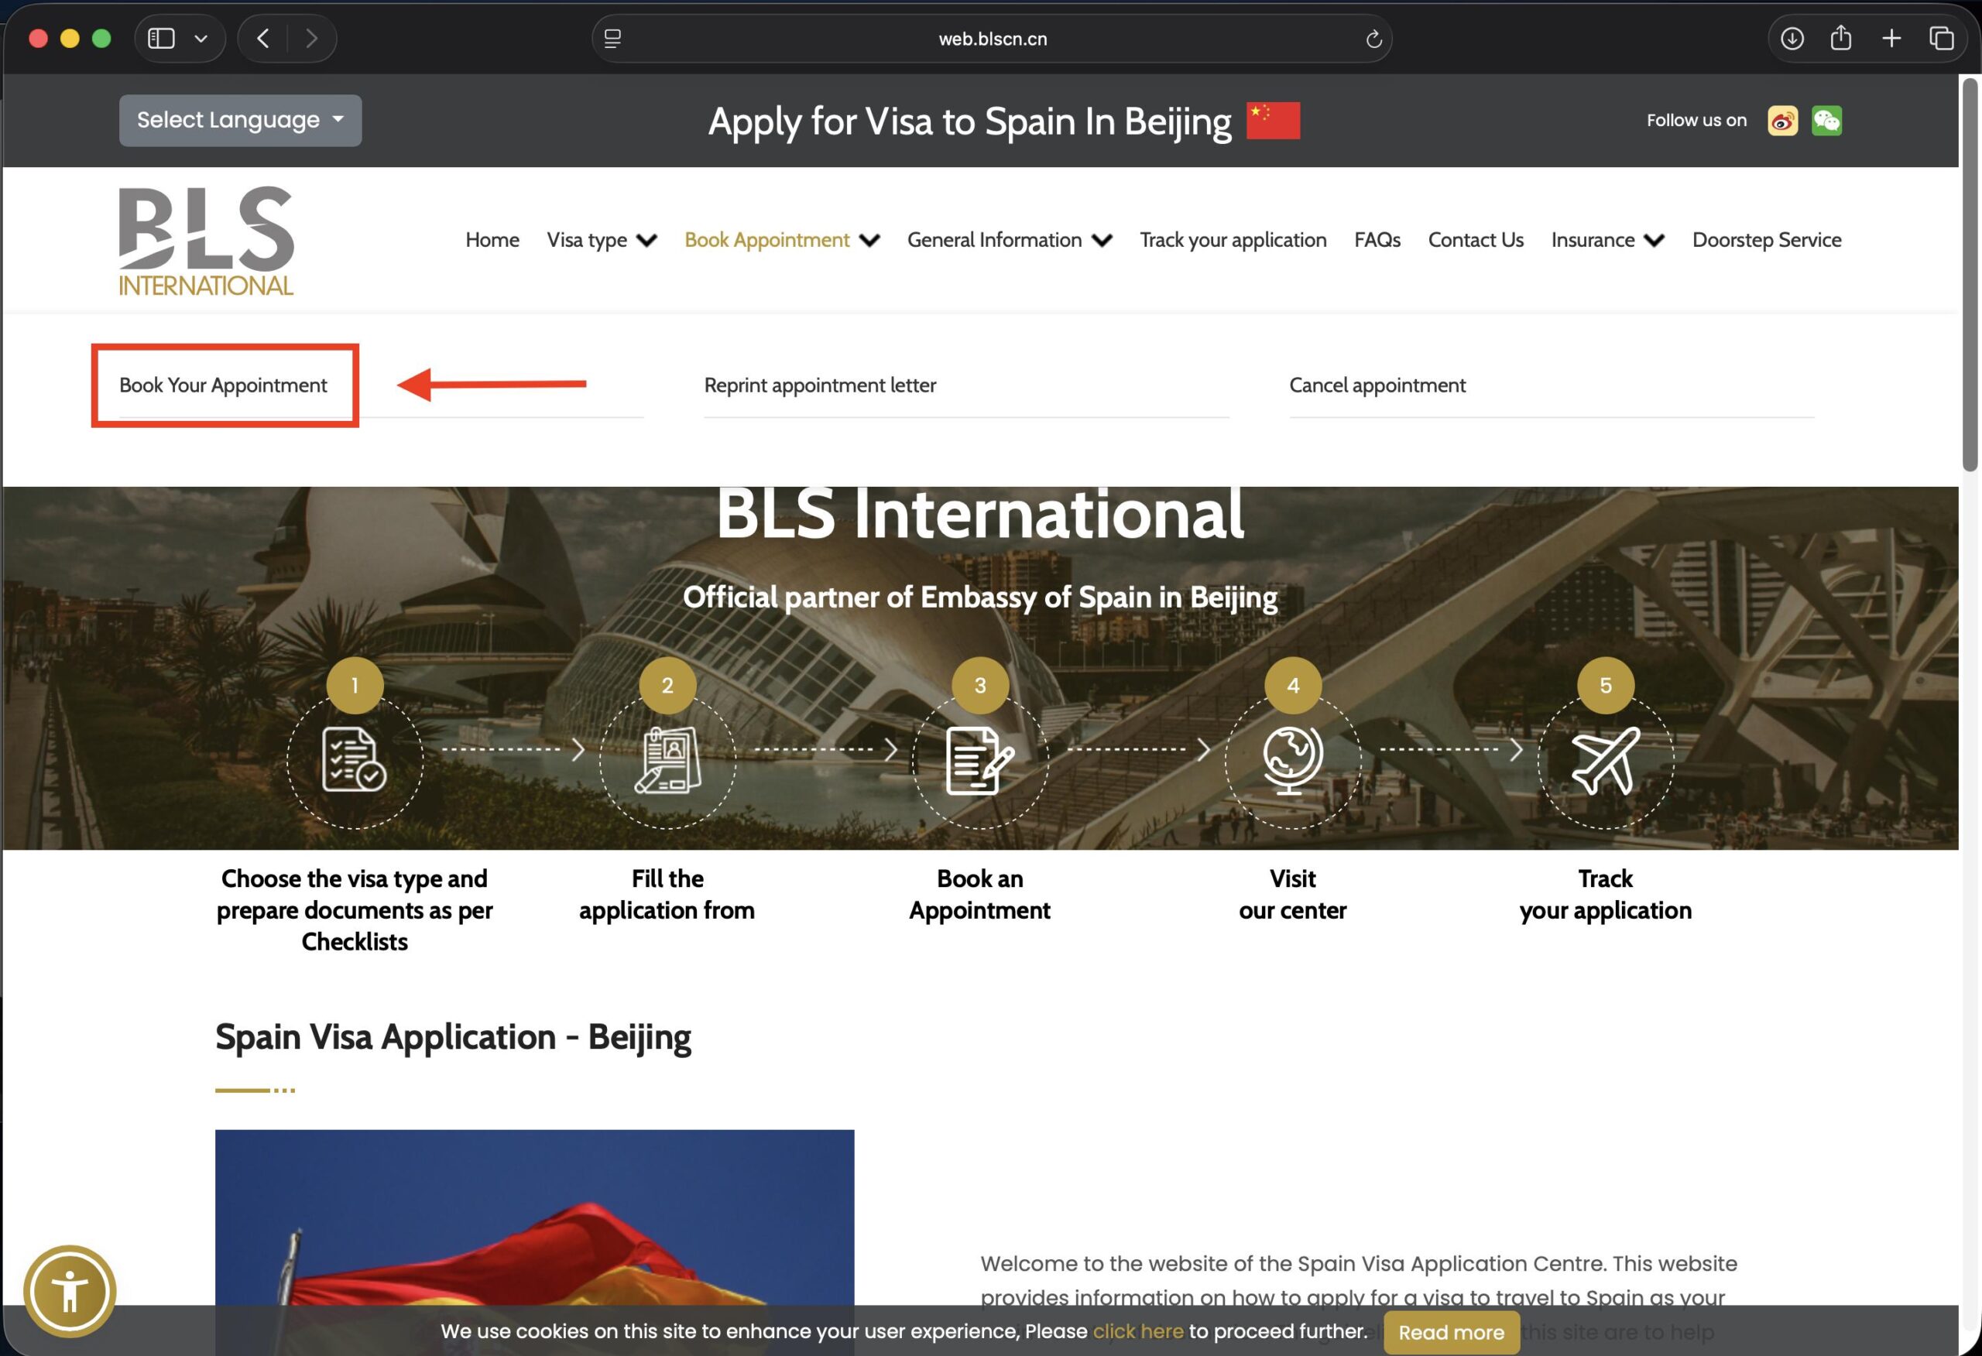Click the web.blscn.cn address bar

click(992, 39)
